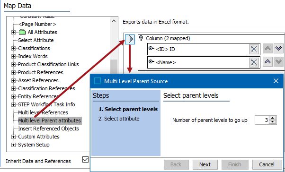
Task: Select Insert Referenced Objects item
Action: tap(49, 129)
